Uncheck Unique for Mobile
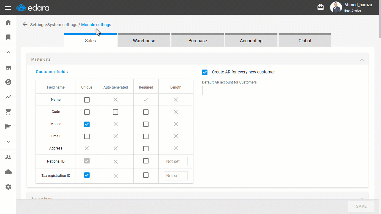This screenshot has height=214, width=381. click(x=87, y=124)
